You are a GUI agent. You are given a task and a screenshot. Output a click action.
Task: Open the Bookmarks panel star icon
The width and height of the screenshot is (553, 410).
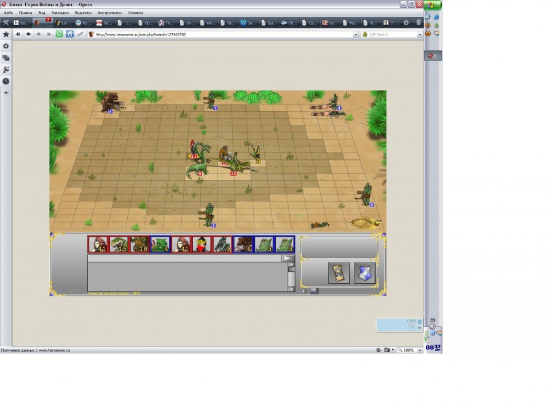pos(6,34)
